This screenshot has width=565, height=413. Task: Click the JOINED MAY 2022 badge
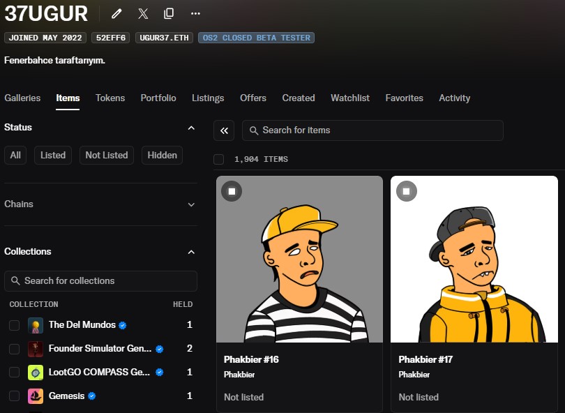pos(45,38)
